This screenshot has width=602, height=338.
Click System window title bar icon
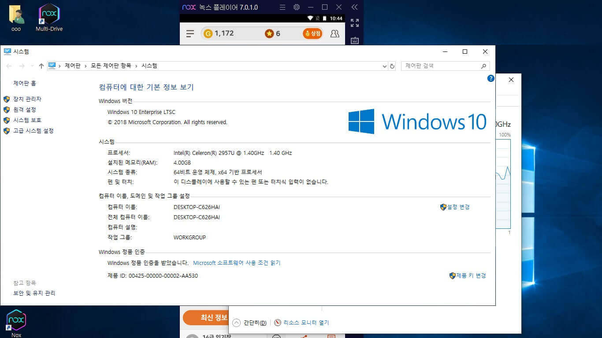pyautogui.click(x=7, y=51)
